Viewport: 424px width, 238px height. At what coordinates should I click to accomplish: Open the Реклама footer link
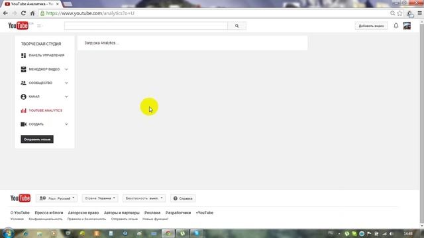click(152, 213)
